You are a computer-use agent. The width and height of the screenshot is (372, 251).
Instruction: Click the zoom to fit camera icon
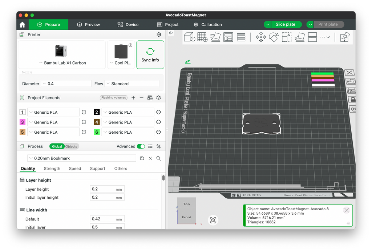click(x=213, y=220)
